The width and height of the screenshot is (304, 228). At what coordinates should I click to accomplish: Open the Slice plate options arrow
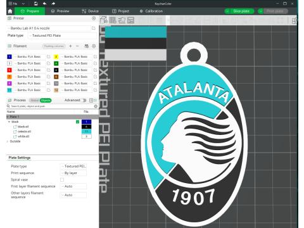[x=227, y=11]
